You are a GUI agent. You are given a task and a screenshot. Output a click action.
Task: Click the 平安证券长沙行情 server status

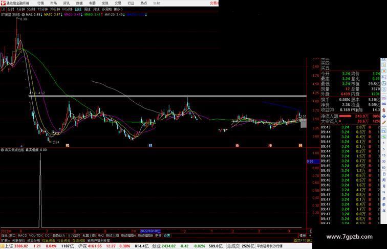269,246
